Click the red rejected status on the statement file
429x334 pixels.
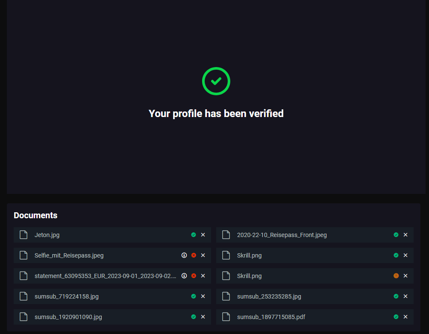click(x=194, y=276)
